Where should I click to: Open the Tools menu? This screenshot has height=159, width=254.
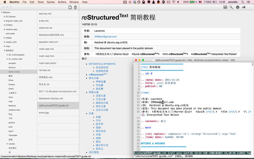41,2
